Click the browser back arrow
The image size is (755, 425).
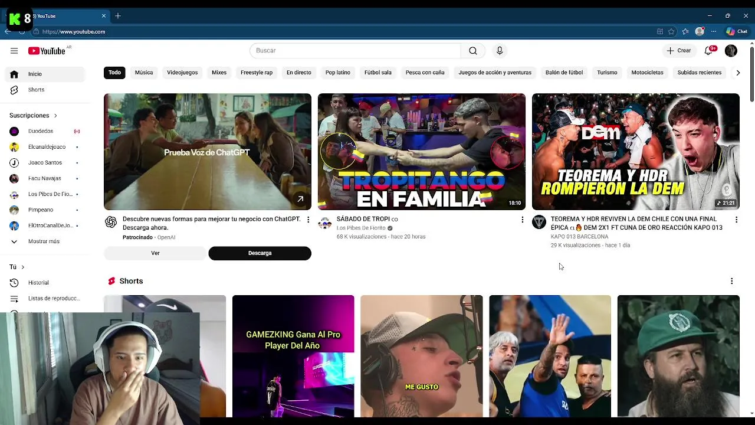coord(7,32)
